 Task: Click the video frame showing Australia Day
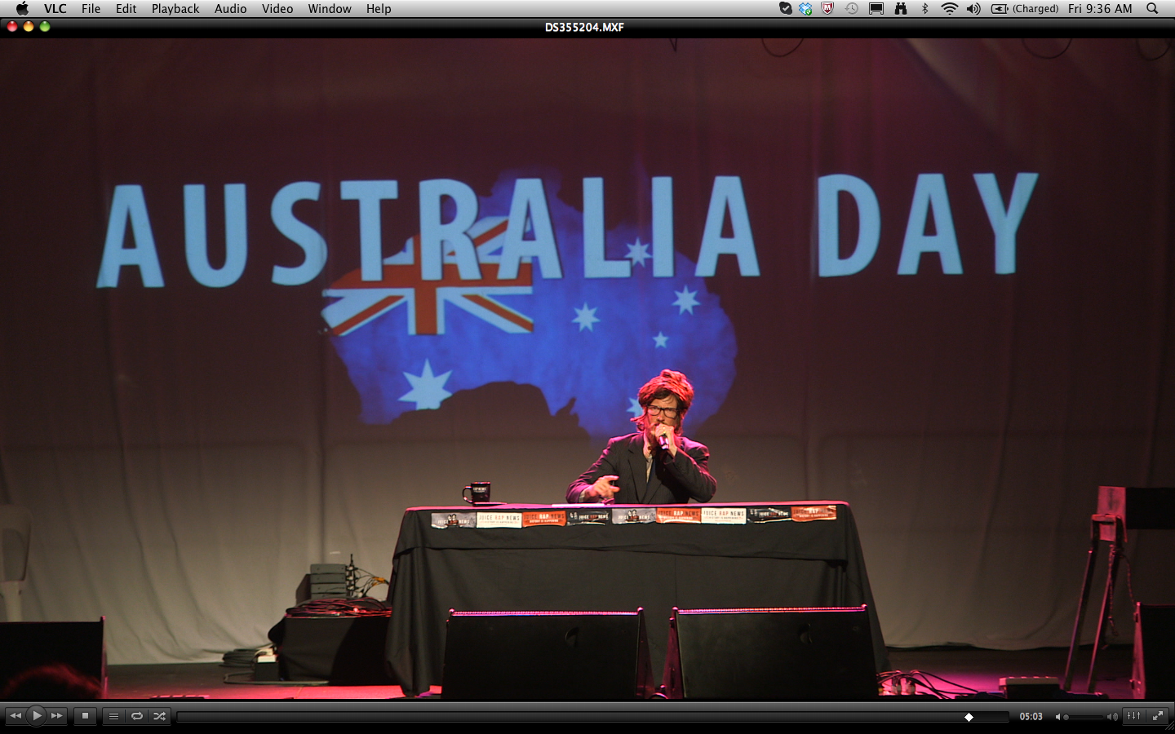(x=587, y=369)
